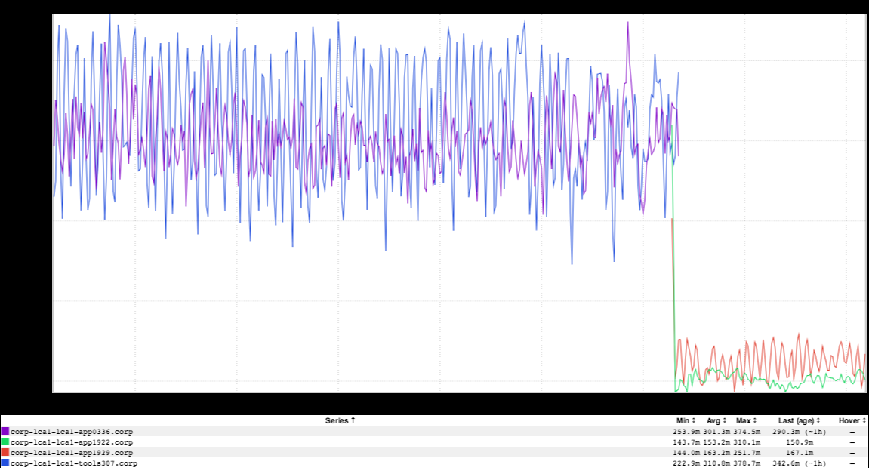Select series corp-lca1-lca1-app1922.corp in legend
Image resolution: width=869 pixels, height=468 pixels.
[x=72, y=442]
